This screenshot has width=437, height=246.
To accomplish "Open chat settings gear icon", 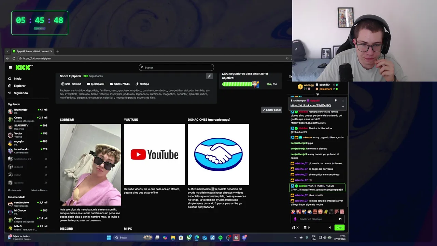I will tap(330, 228).
